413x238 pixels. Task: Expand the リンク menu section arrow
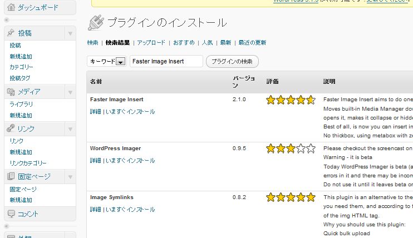(70, 129)
